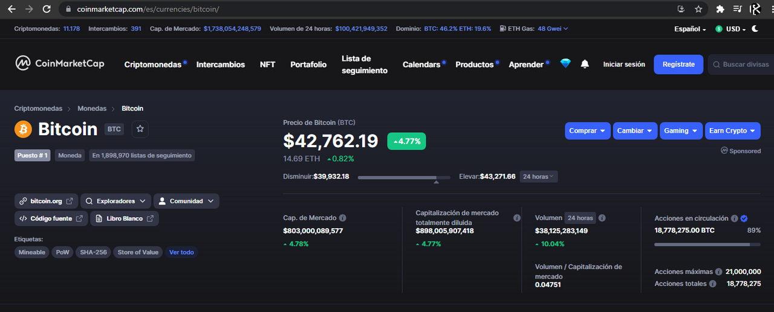774x312 pixels.
Task: Click the magnifier icon in Buscar divisas
Action: pos(717,65)
